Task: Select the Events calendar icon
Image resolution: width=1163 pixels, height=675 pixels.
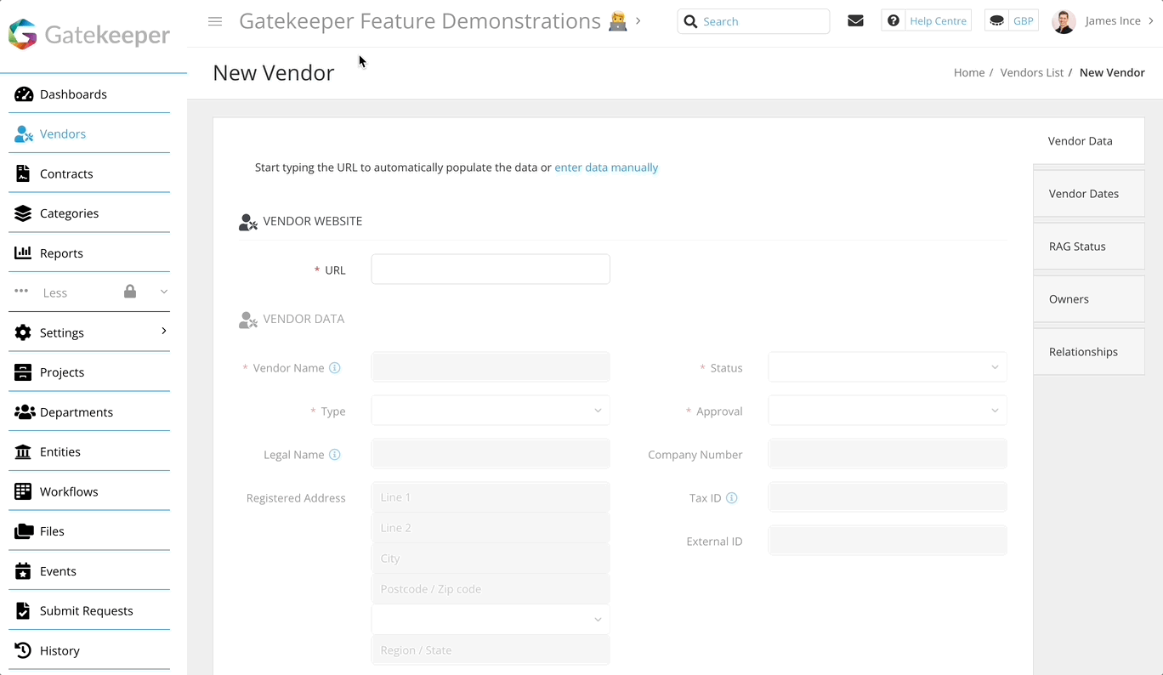Action: tap(23, 570)
